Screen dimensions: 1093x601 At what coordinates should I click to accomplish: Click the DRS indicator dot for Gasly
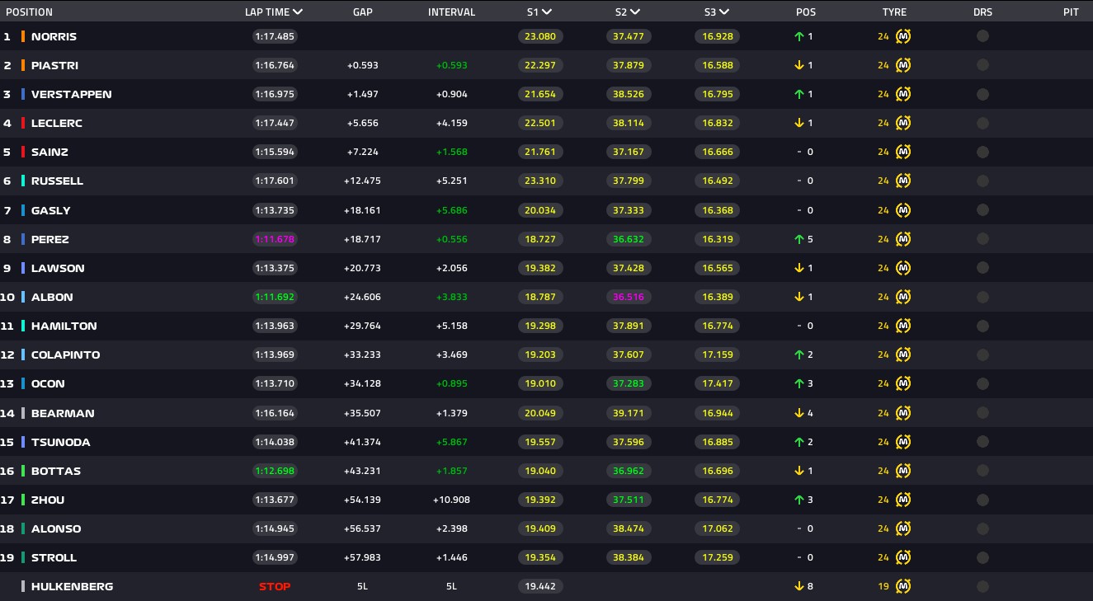click(x=982, y=210)
